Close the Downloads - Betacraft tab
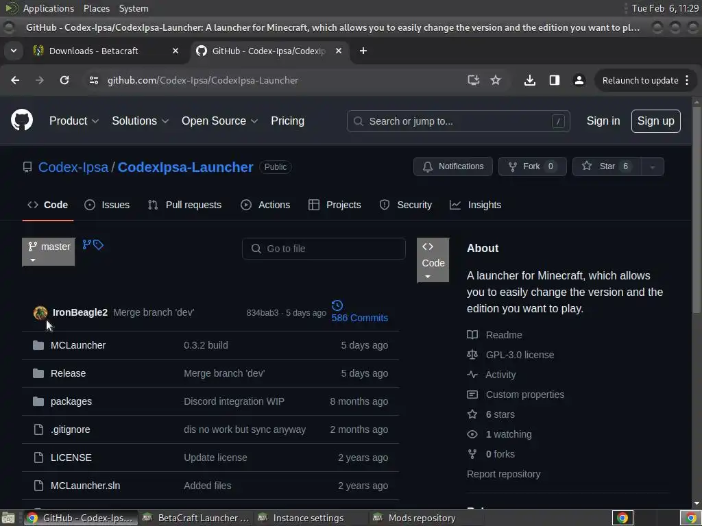Image resolution: width=702 pixels, height=526 pixels. coord(175,51)
